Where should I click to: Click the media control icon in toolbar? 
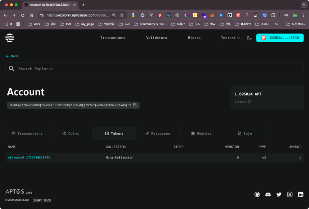pos(286,15)
